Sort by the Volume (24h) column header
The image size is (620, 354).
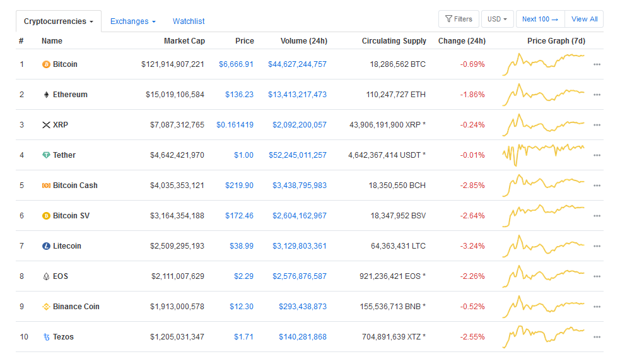coord(303,41)
